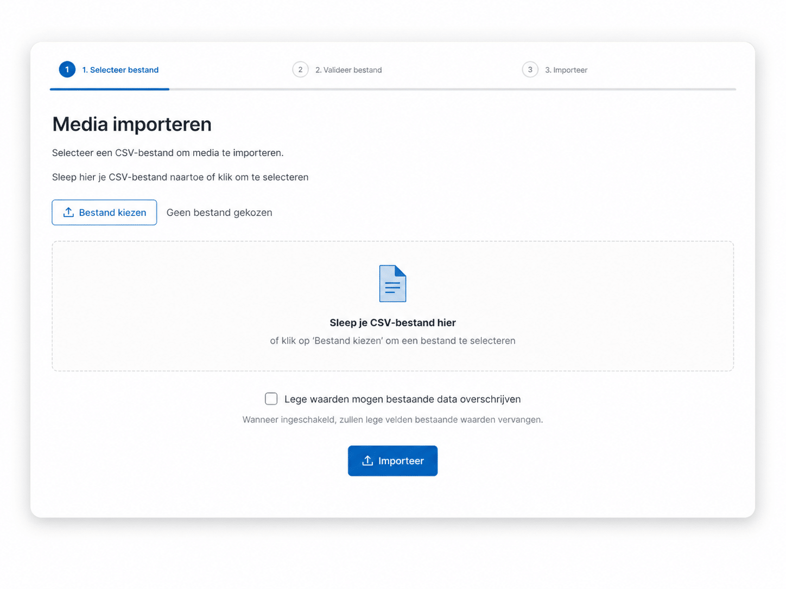Click the upload icon in Bestand kiezen
The height and width of the screenshot is (589, 786).
pos(68,213)
